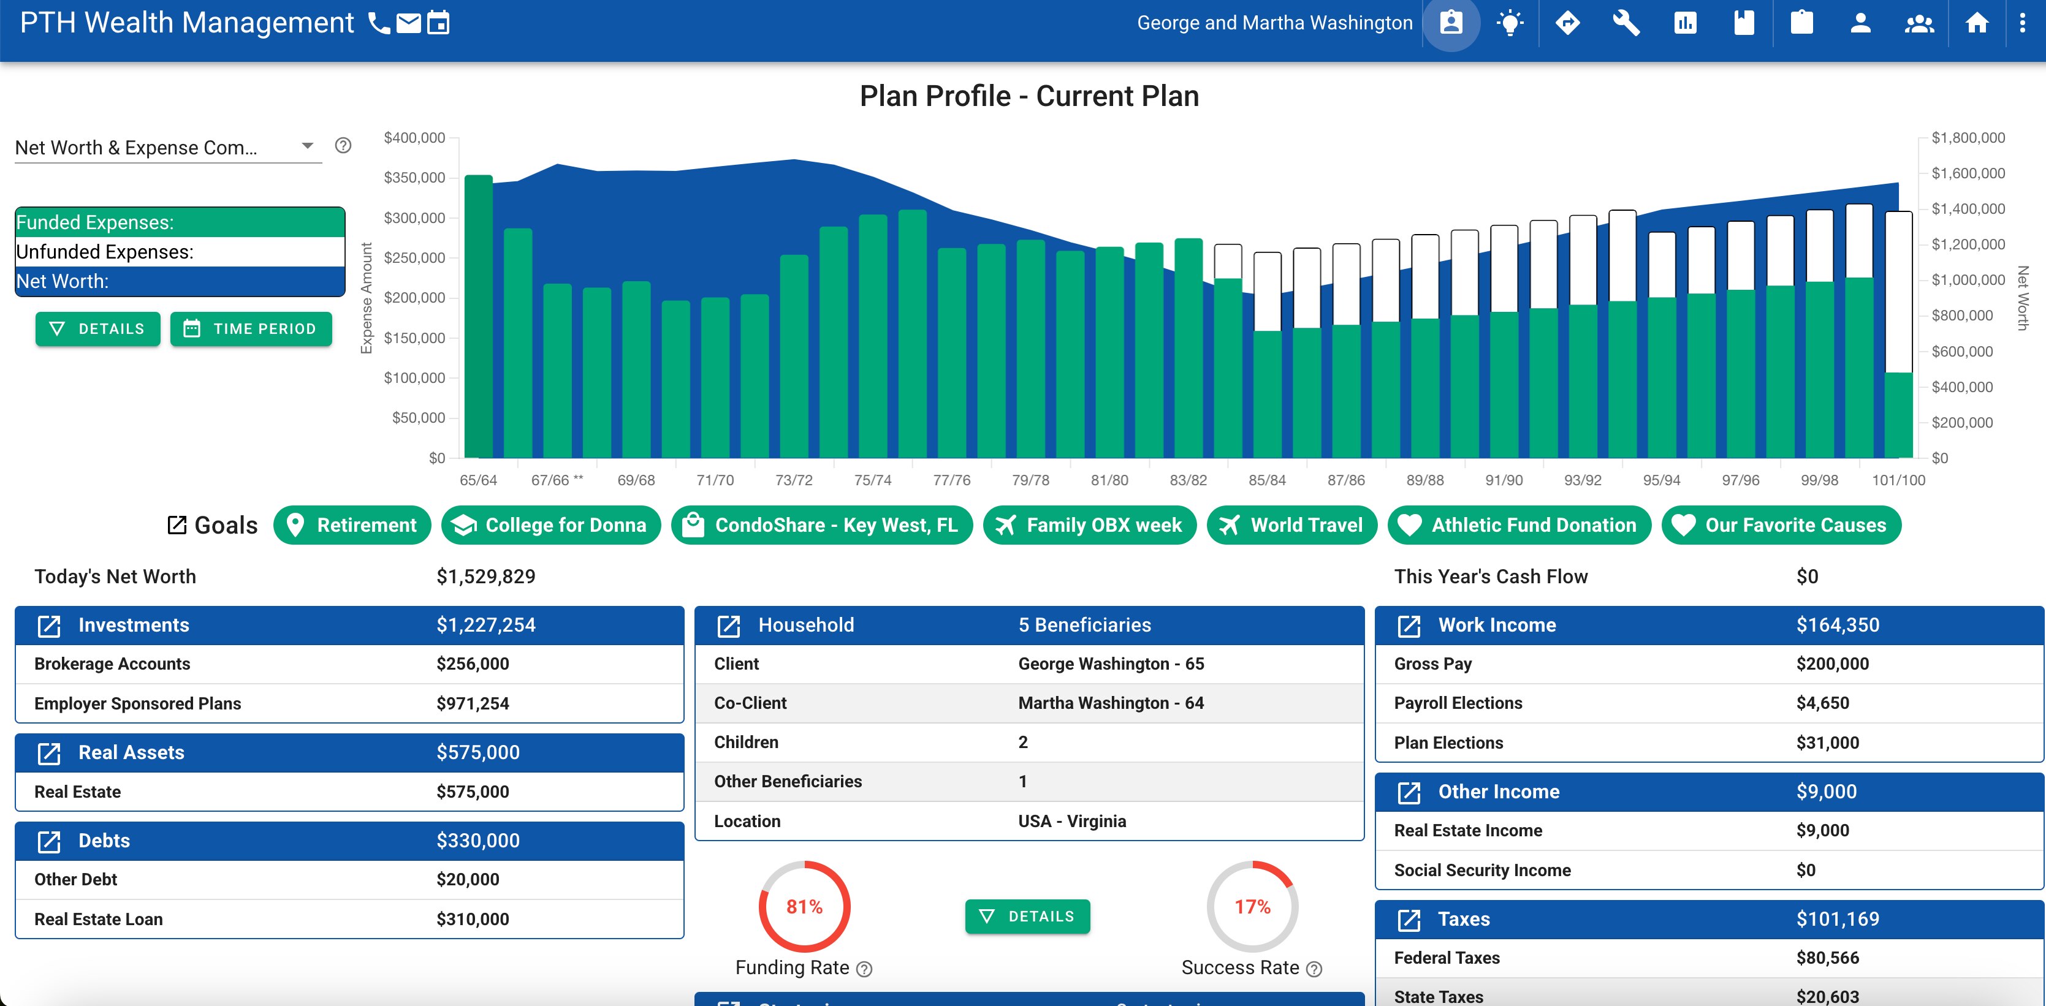Select the World Travel goal chip

[x=1291, y=525]
